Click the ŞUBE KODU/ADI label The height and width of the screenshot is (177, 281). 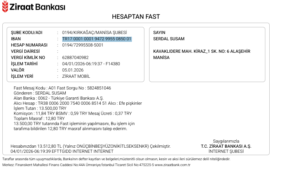(27, 32)
